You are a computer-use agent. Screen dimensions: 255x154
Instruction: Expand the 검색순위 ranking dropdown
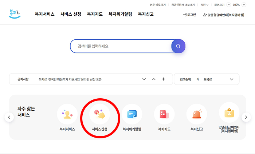tap(231, 79)
